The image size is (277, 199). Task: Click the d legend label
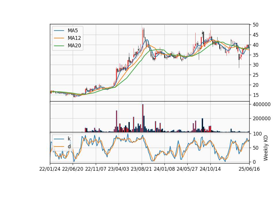[x=69, y=147]
